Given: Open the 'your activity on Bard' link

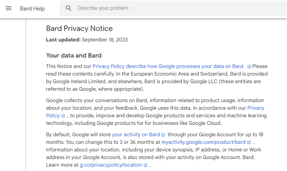Looking at the screenshot, I should pyautogui.click(x=136, y=135).
